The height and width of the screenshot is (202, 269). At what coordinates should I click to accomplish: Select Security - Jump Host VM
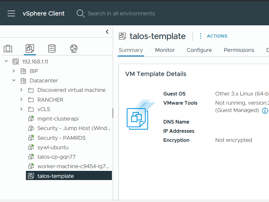74,128
